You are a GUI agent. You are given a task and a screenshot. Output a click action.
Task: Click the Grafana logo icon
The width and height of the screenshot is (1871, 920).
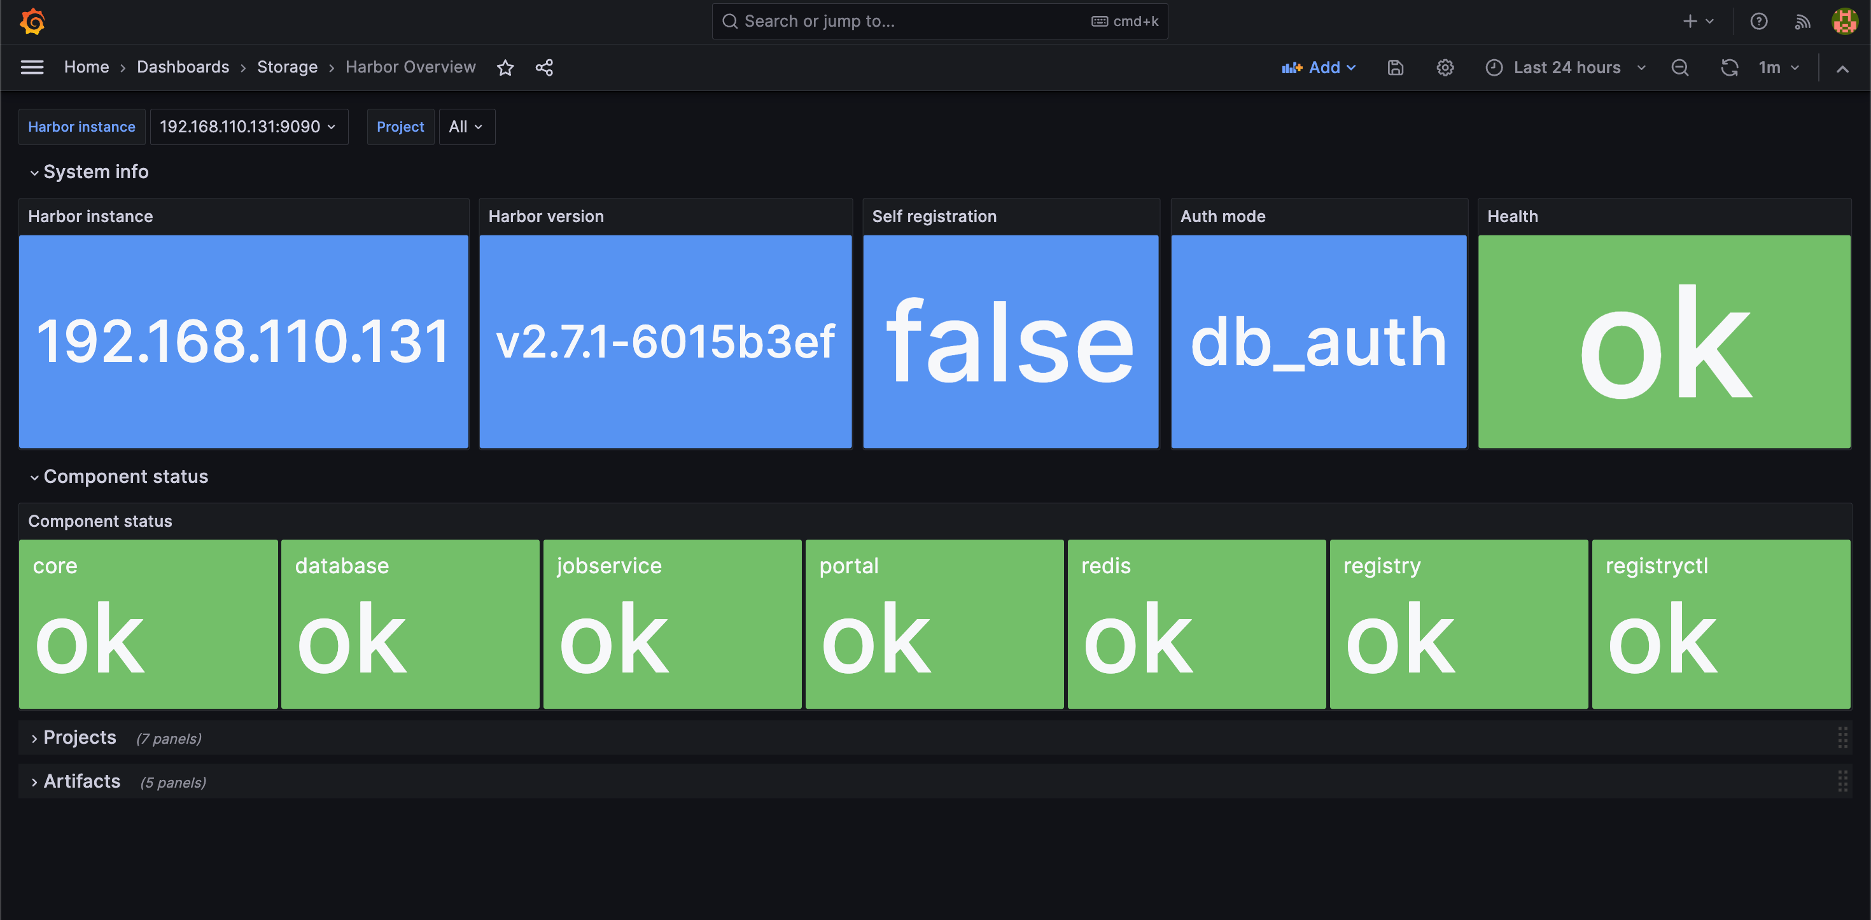(x=32, y=21)
